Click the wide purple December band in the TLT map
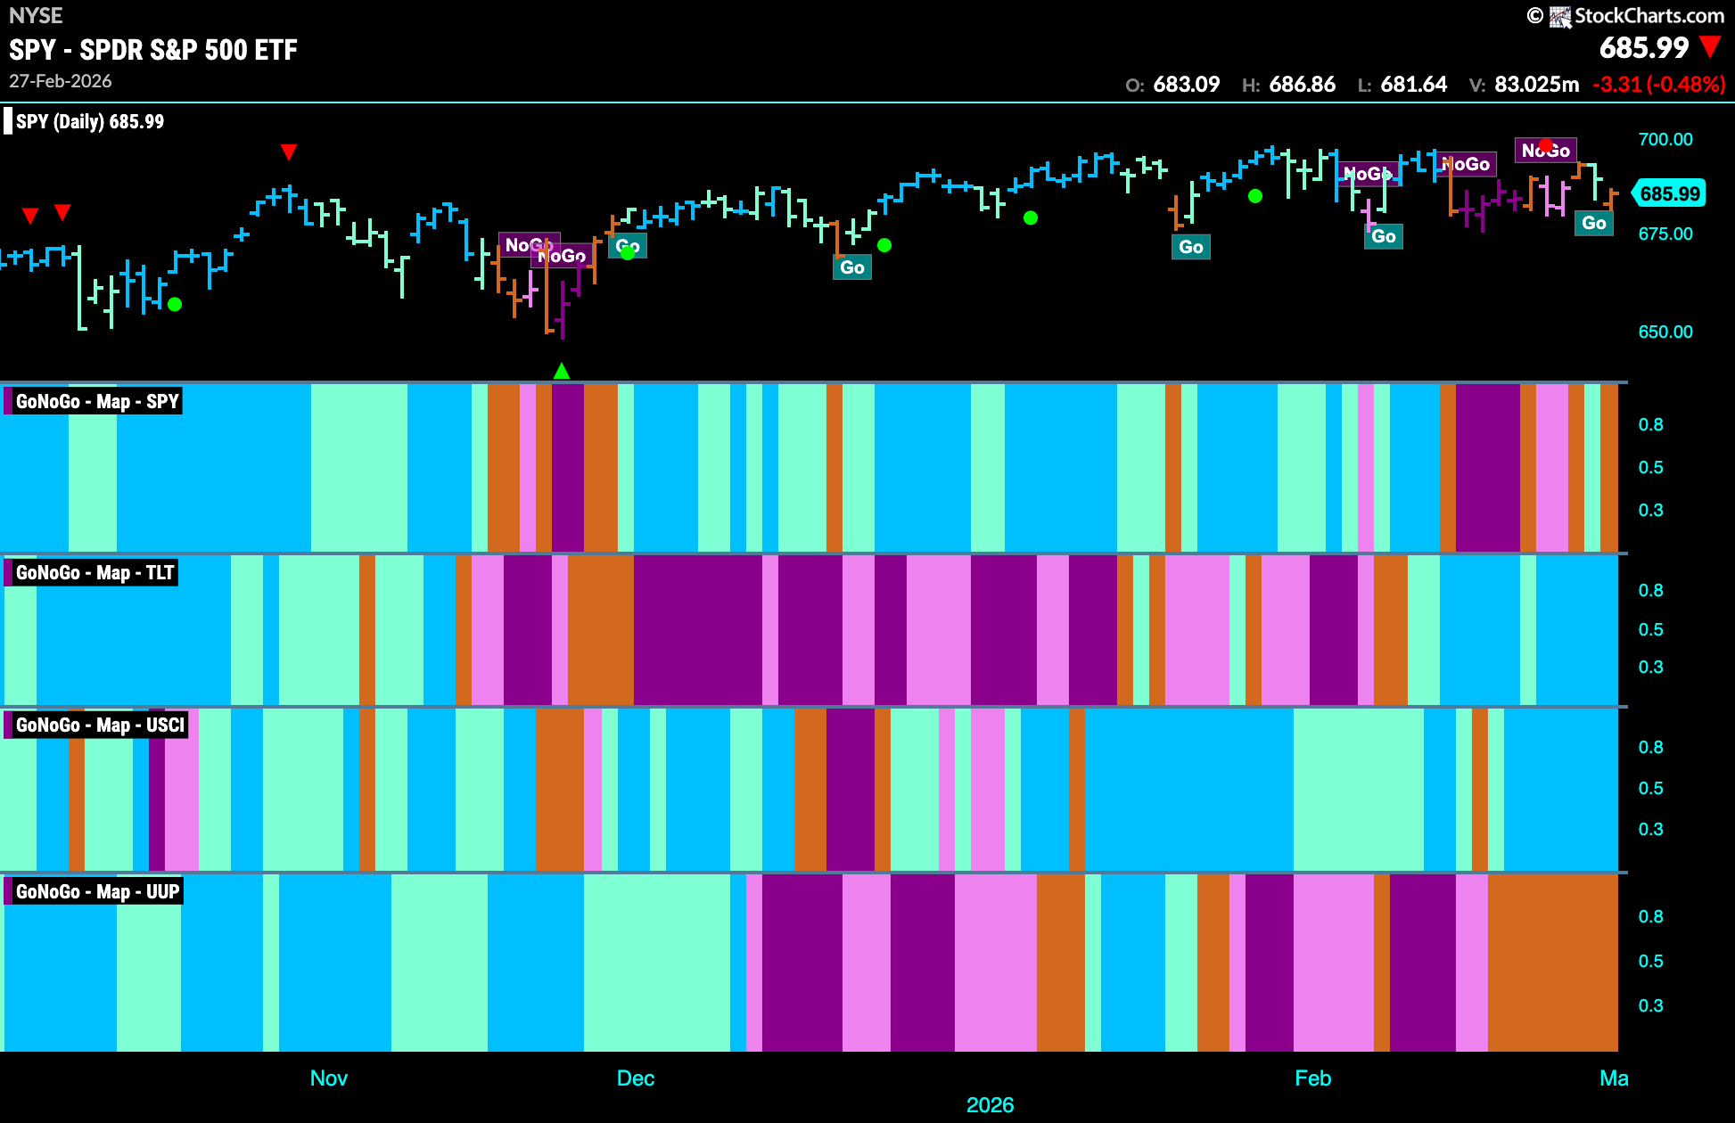This screenshot has height=1123, width=1735. 698,629
